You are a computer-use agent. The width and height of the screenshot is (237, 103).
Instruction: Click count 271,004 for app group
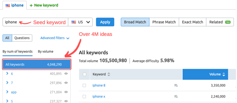(x=56, y=92)
